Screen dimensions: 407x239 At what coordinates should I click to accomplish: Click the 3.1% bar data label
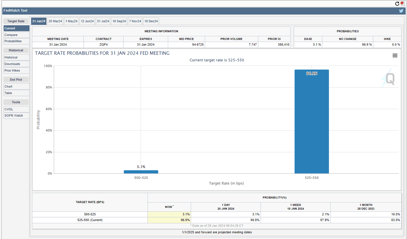click(141, 167)
